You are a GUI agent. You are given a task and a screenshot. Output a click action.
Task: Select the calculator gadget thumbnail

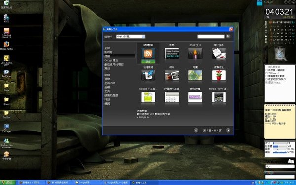click(x=172, y=97)
